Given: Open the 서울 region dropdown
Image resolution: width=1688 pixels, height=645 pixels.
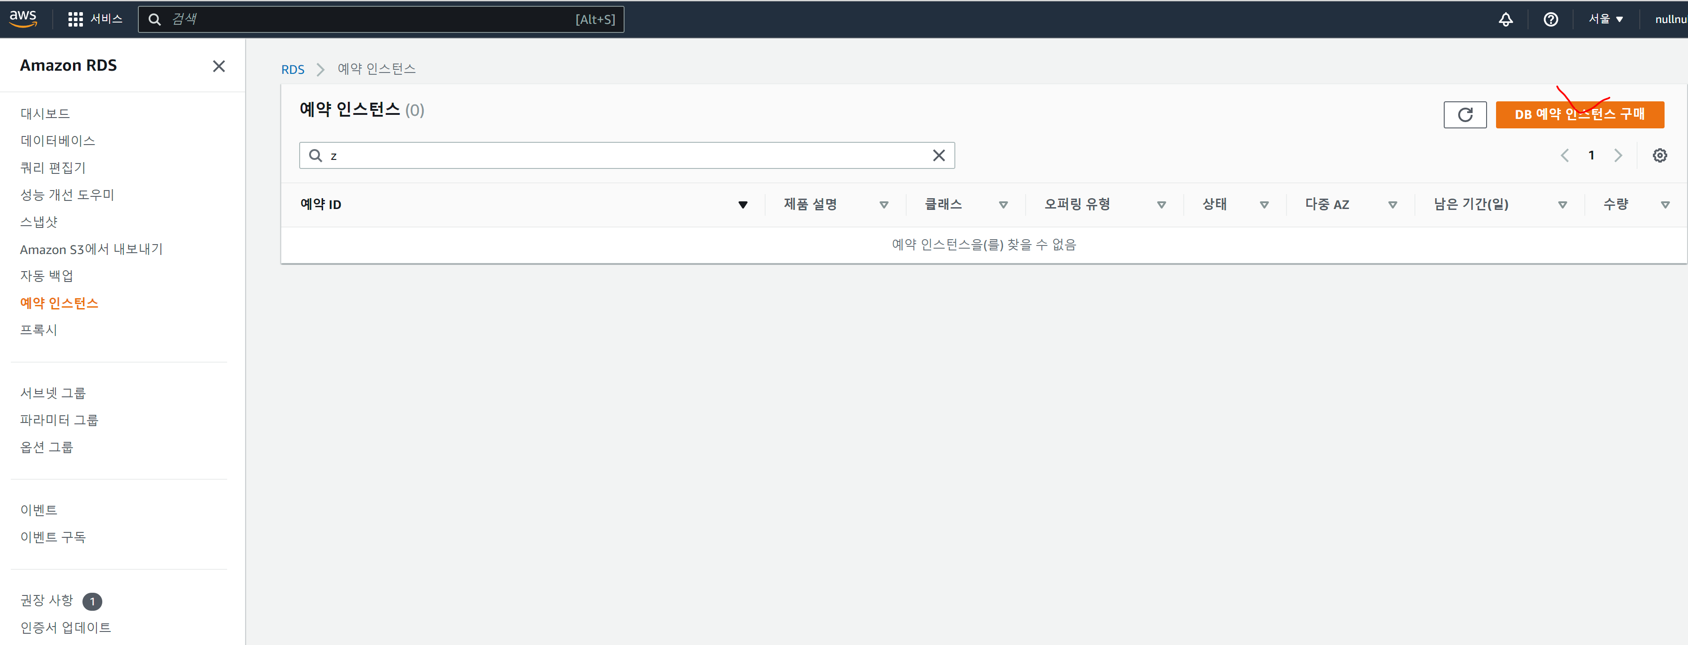Looking at the screenshot, I should click(1605, 19).
